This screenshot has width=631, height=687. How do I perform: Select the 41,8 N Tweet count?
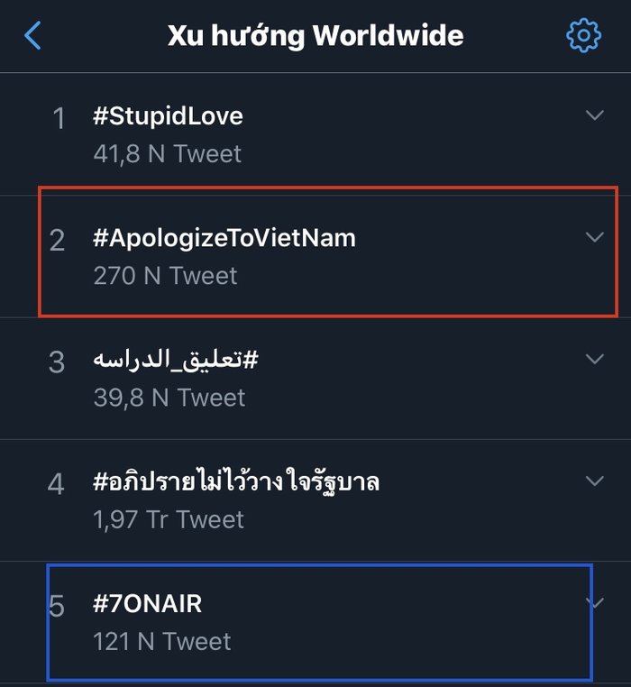[168, 154]
